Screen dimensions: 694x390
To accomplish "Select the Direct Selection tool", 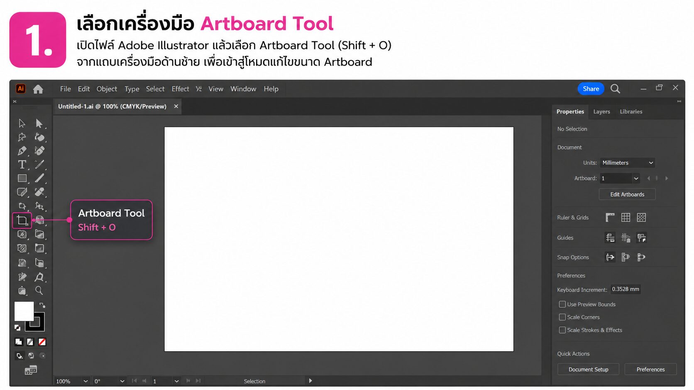I will coord(39,123).
